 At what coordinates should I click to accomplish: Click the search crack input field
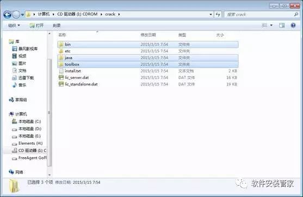259,14
